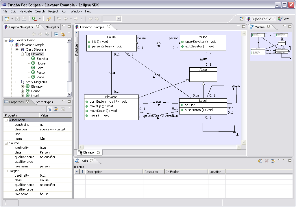This screenshot has height=207, width=296.
Task: Close the Tasks view tab
Action: point(92,161)
